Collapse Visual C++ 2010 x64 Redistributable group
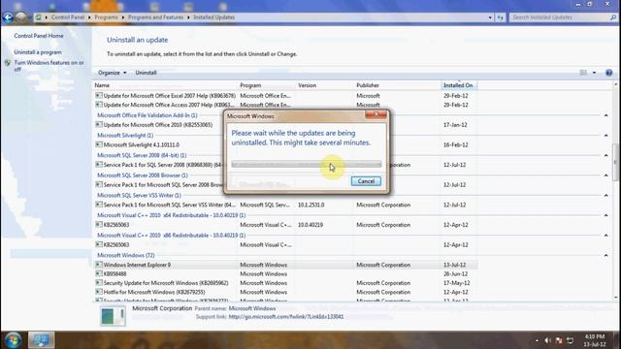The height and width of the screenshot is (349, 621). (x=605, y=215)
